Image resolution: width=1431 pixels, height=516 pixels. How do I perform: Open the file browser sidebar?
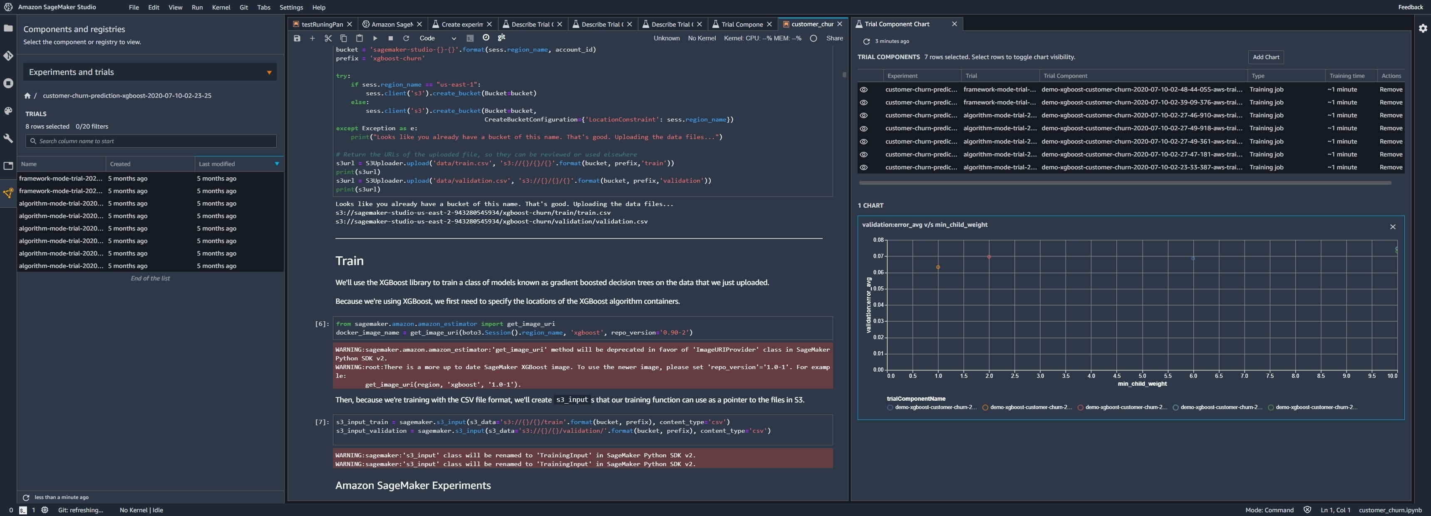click(x=8, y=28)
